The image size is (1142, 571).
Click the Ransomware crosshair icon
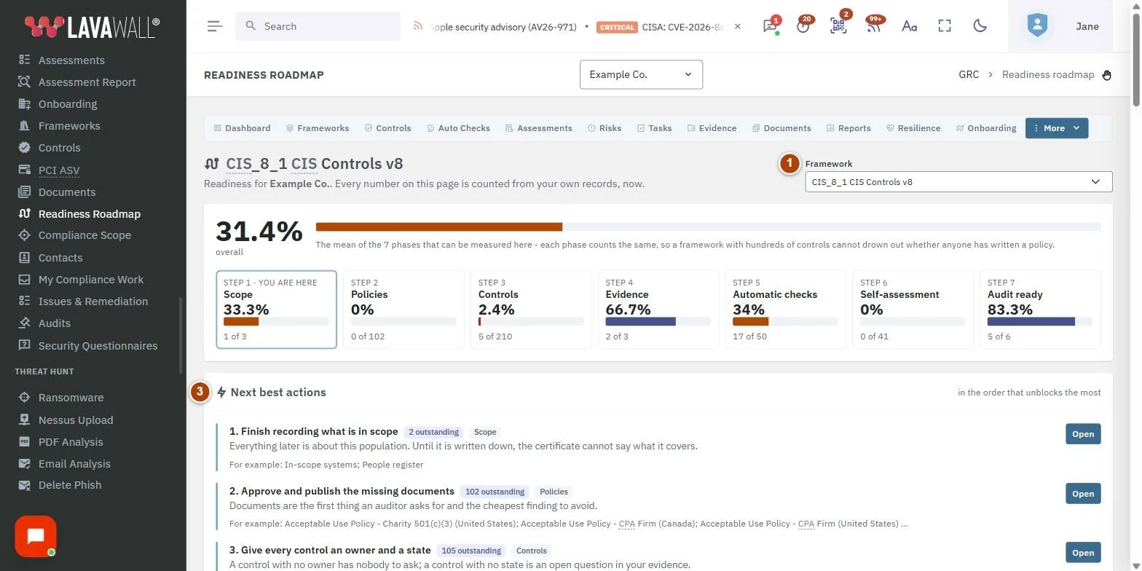coord(25,397)
